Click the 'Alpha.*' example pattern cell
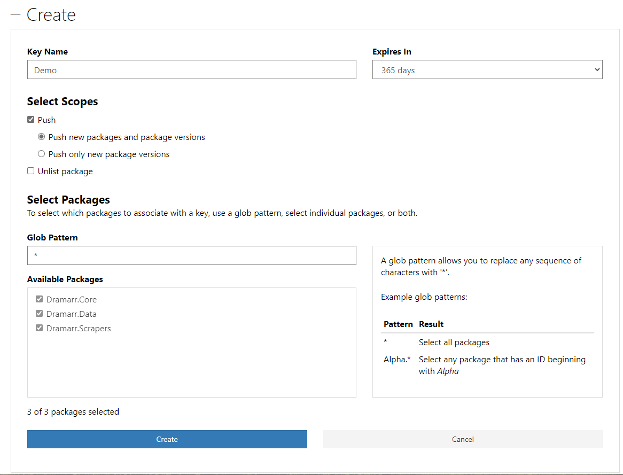 (397, 360)
